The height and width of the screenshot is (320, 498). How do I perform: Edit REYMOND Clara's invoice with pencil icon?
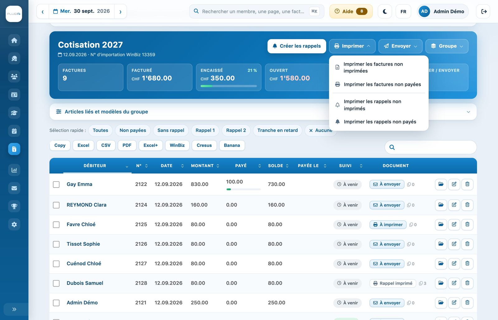pos(454,205)
